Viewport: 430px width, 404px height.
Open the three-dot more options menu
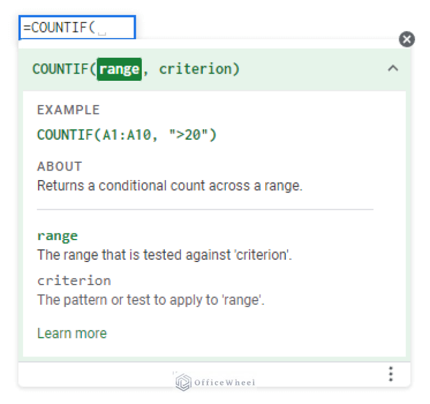click(x=391, y=374)
